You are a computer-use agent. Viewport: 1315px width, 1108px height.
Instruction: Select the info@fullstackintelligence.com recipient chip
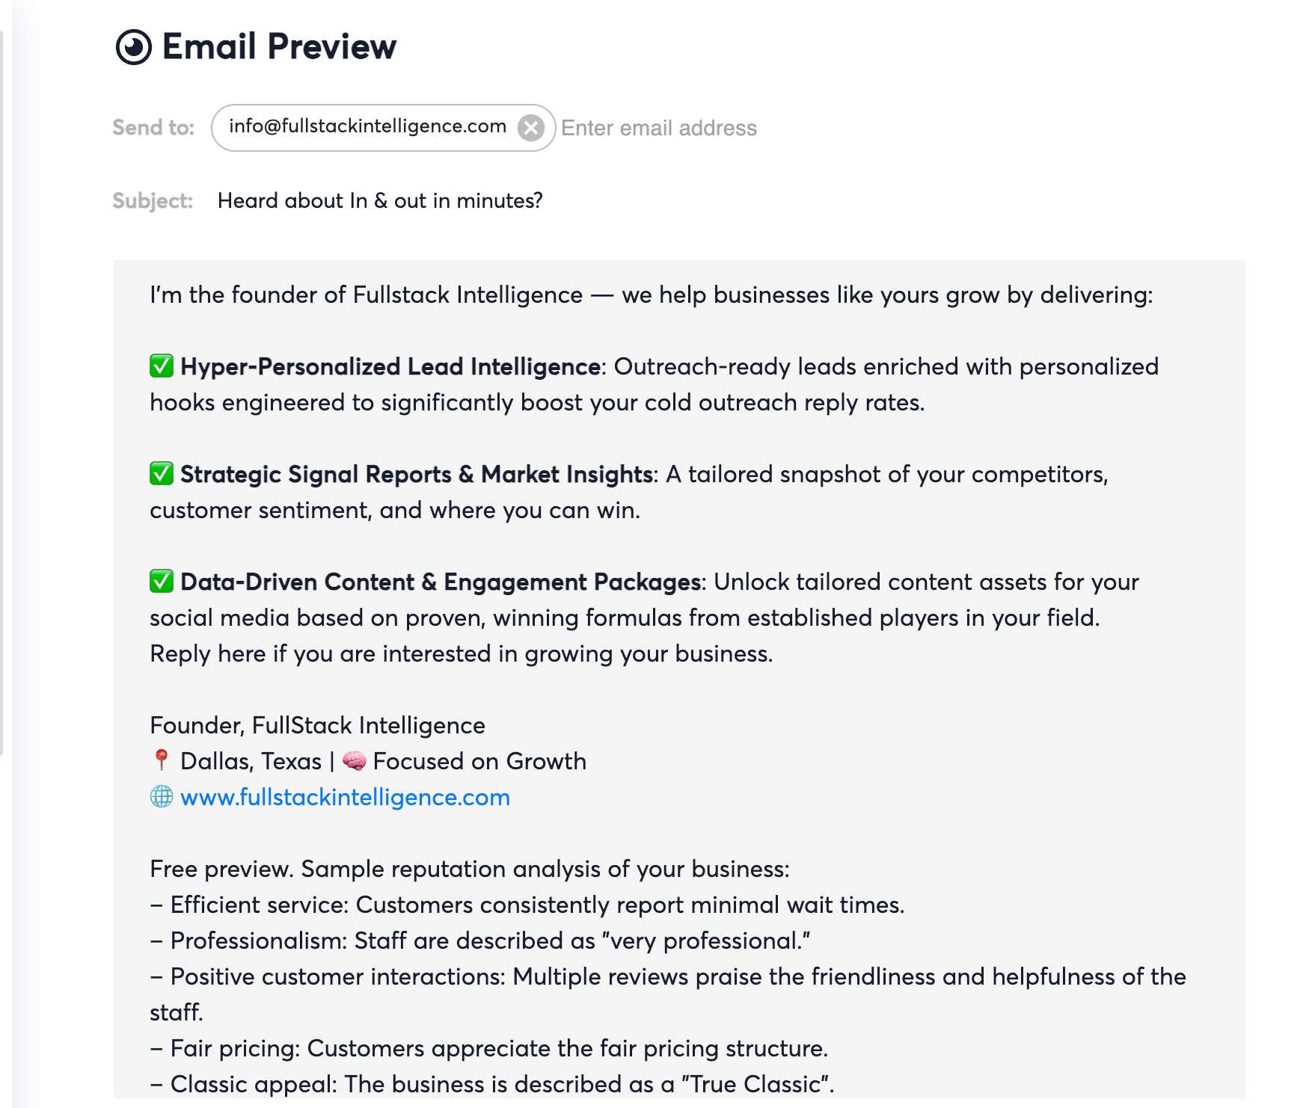point(367,126)
